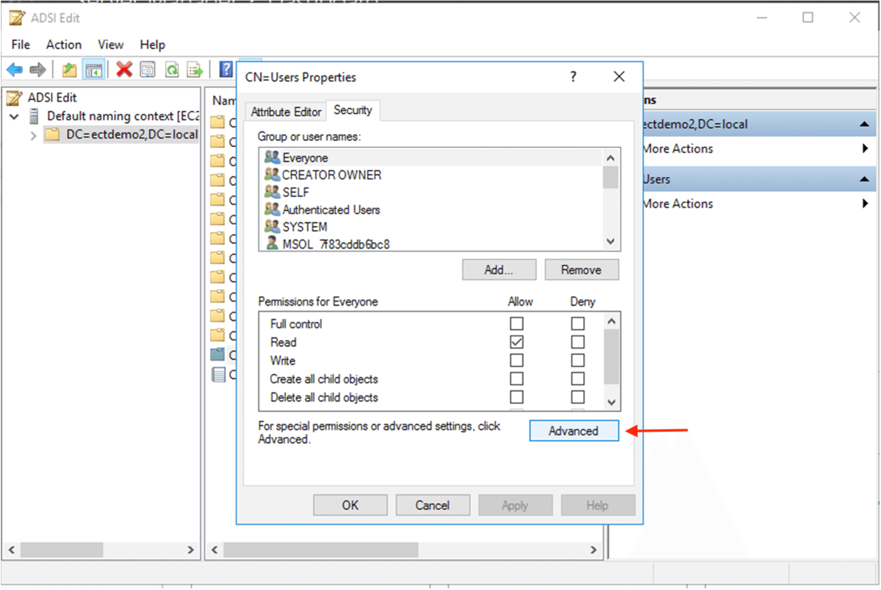Click the blue Help question mark icon
Image resolution: width=881 pixels, height=590 pixels.
click(x=226, y=70)
